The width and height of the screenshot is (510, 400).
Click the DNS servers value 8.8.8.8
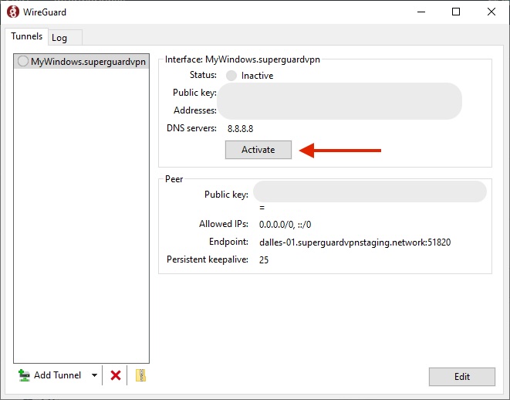(240, 128)
